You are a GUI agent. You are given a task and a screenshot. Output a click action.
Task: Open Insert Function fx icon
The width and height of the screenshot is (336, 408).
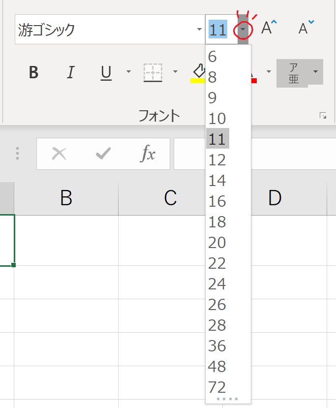pos(148,154)
